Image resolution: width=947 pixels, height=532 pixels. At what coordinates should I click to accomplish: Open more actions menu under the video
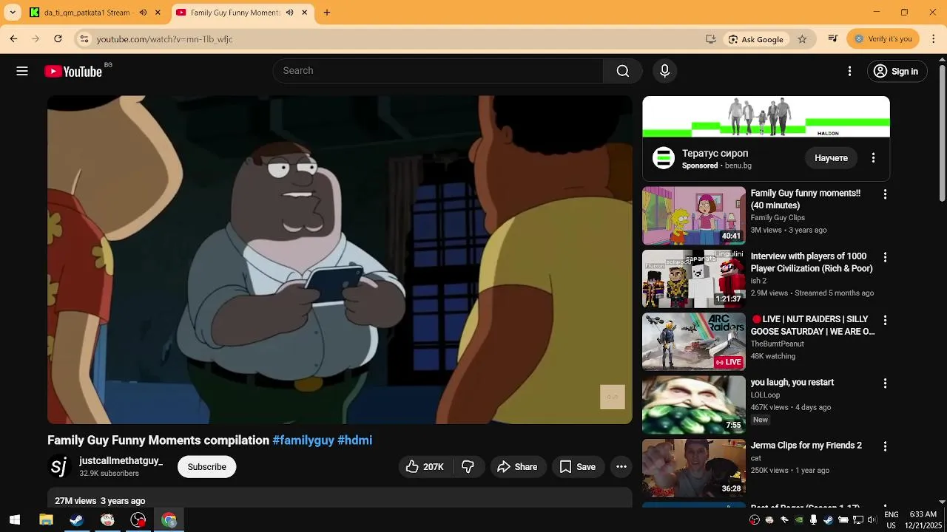[x=621, y=467]
